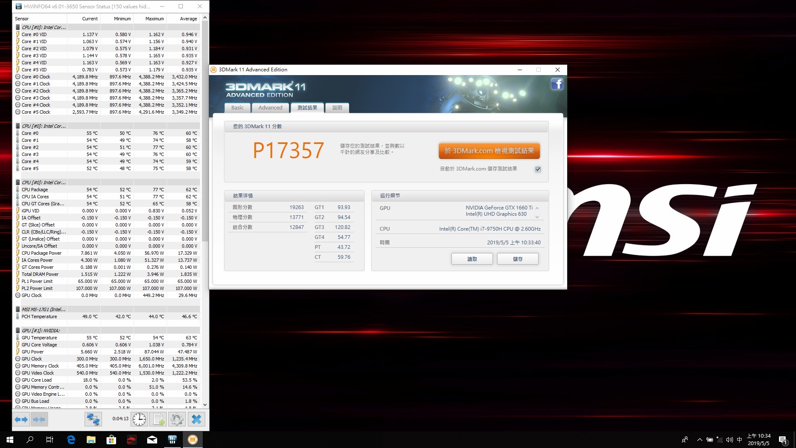Start logging with the sheet-plus icon
This screenshot has width=796, height=448.
coord(158,419)
